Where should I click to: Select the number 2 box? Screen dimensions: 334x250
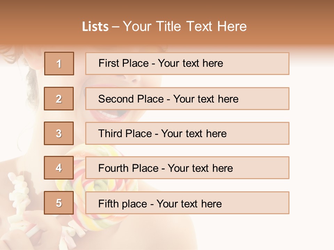click(x=59, y=99)
